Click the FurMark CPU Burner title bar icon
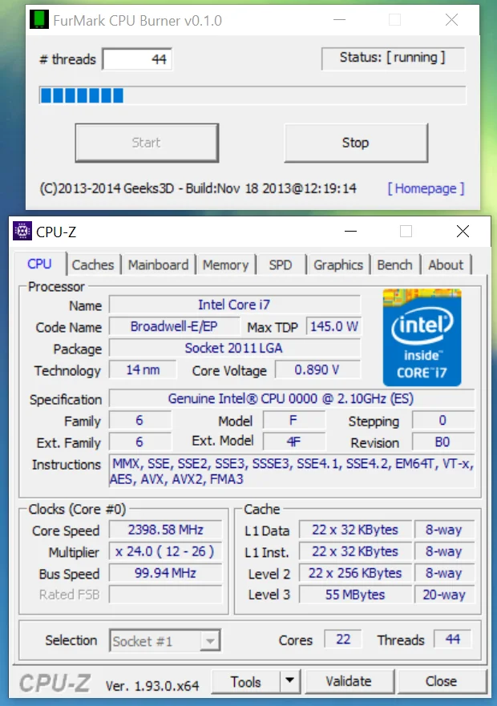497x706 pixels. pyautogui.click(x=39, y=19)
